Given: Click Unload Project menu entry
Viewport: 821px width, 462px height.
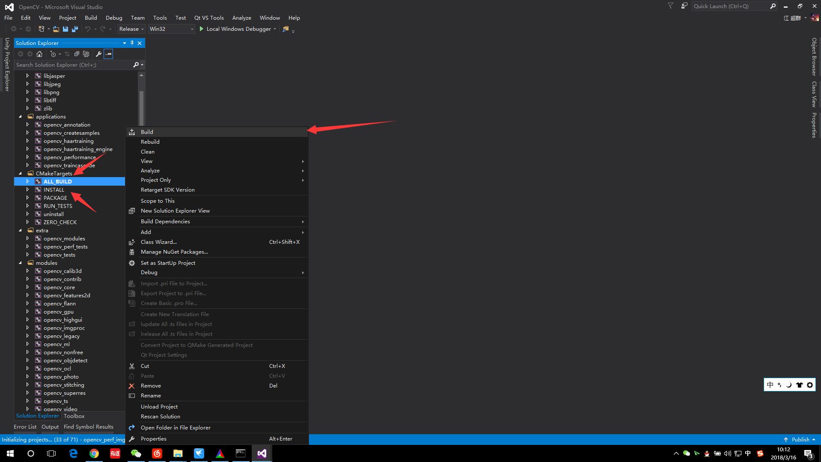Looking at the screenshot, I should [217, 406].
